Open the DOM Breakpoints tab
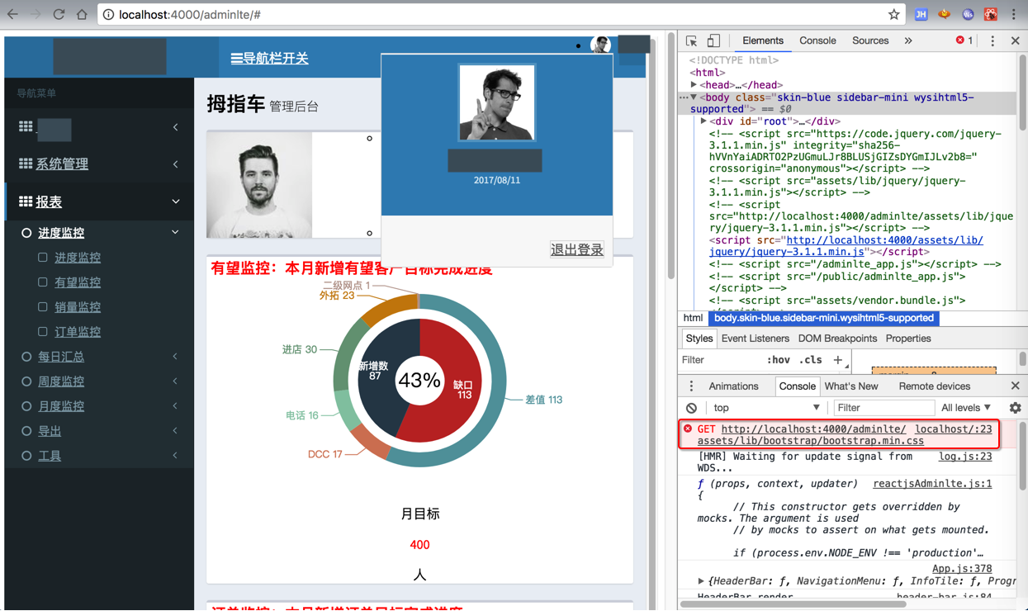This screenshot has width=1028, height=611. [837, 339]
